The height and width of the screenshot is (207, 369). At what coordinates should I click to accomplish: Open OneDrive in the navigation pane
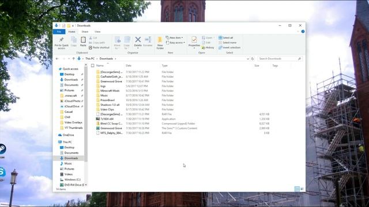point(68,135)
